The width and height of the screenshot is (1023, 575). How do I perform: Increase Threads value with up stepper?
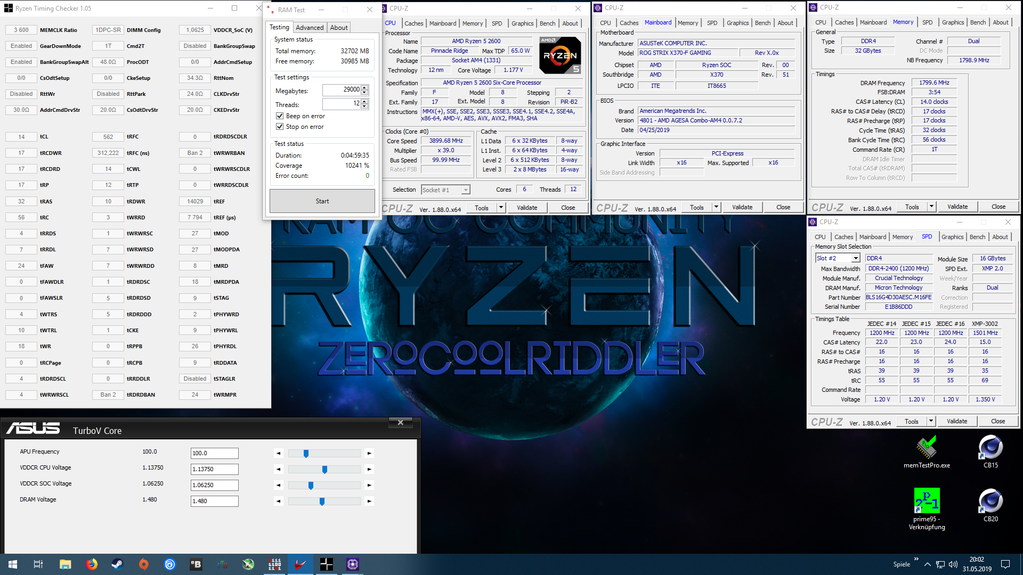click(x=364, y=101)
